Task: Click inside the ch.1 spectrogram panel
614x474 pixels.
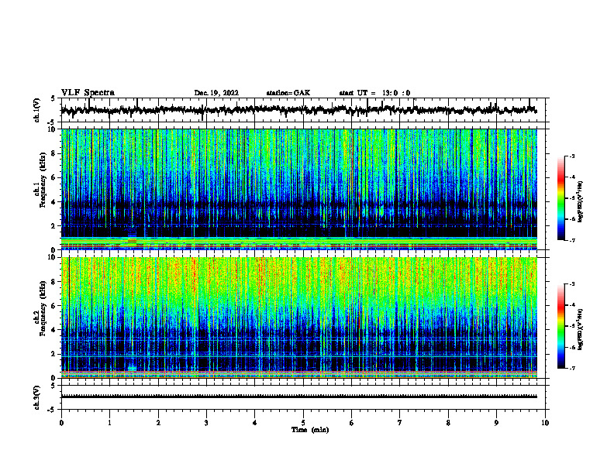Action: tap(298, 189)
